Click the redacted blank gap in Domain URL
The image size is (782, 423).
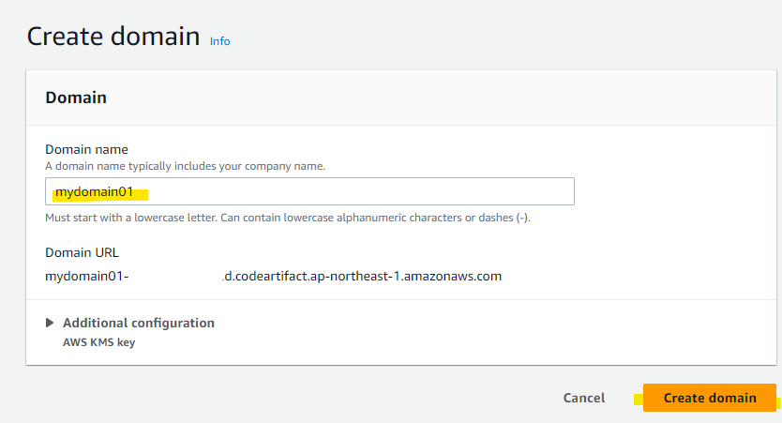[x=175, y=276]
